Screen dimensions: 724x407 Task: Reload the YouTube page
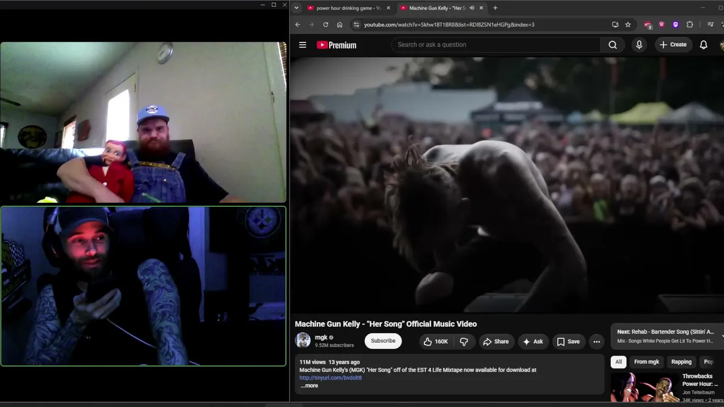point(325,24)
